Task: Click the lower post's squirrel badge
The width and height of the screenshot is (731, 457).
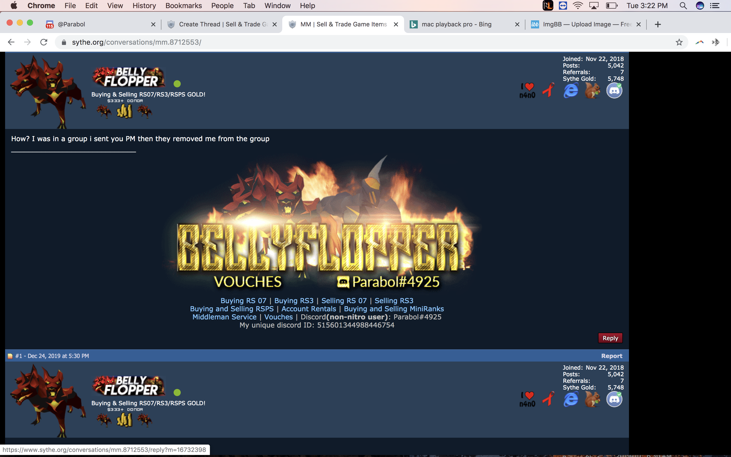Action: (x=592, y=399)
